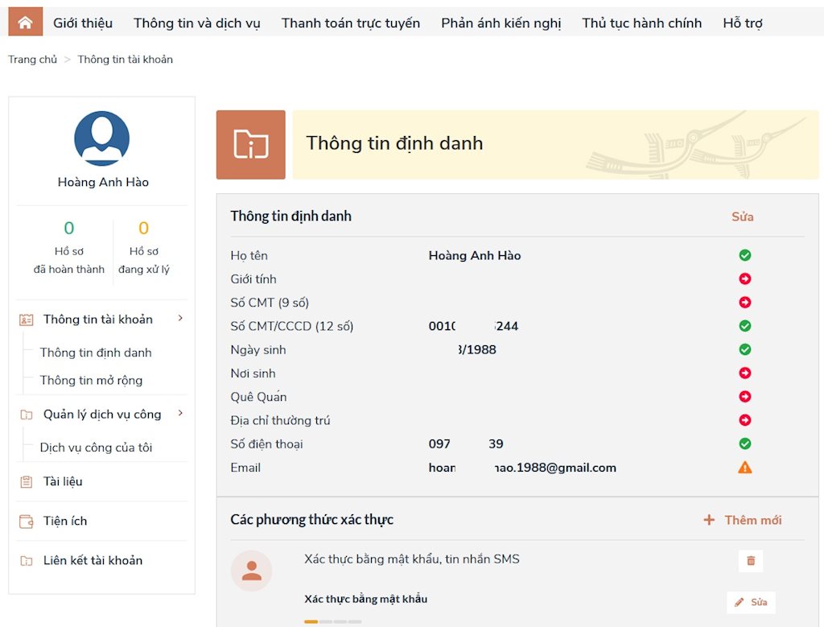Open the Giới thiệu menu

(83, 23)
